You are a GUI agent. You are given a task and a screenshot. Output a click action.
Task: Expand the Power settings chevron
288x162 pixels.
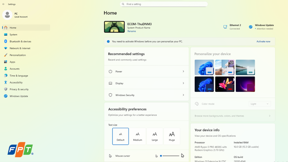coord(183,71)
